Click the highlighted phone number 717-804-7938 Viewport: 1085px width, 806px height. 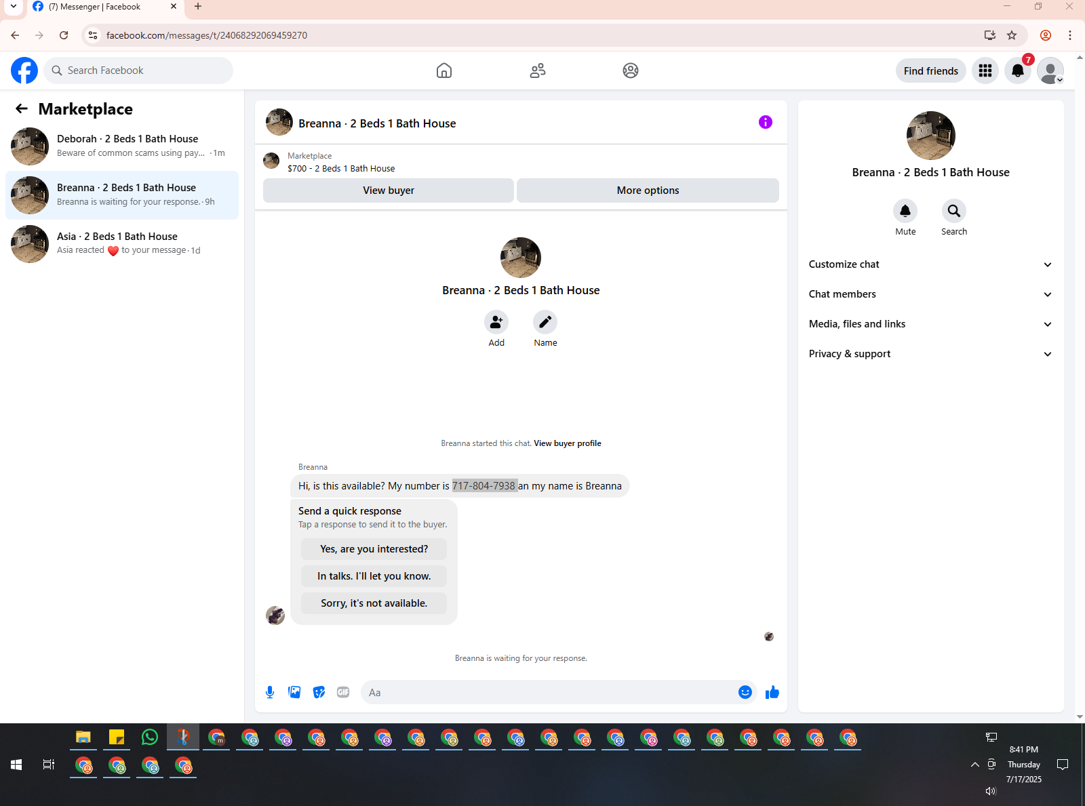[x=484, y=486]
